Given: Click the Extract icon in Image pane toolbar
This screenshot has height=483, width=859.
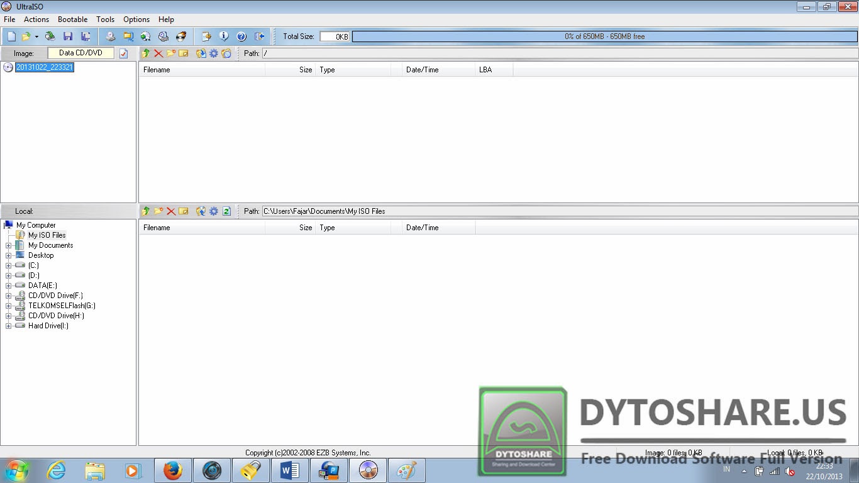Looking at the screenshot, I should click(201, 53).
